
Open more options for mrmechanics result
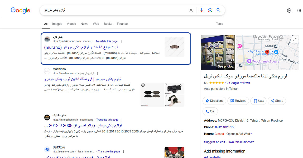pos(122,120)
